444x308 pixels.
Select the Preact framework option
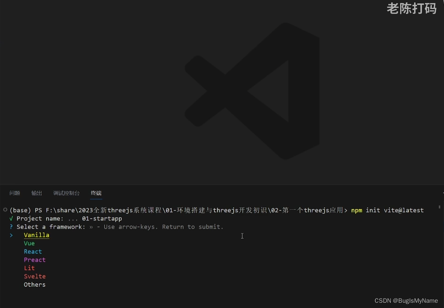34,260
